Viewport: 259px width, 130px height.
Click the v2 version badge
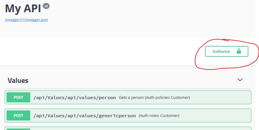(46, 6)
